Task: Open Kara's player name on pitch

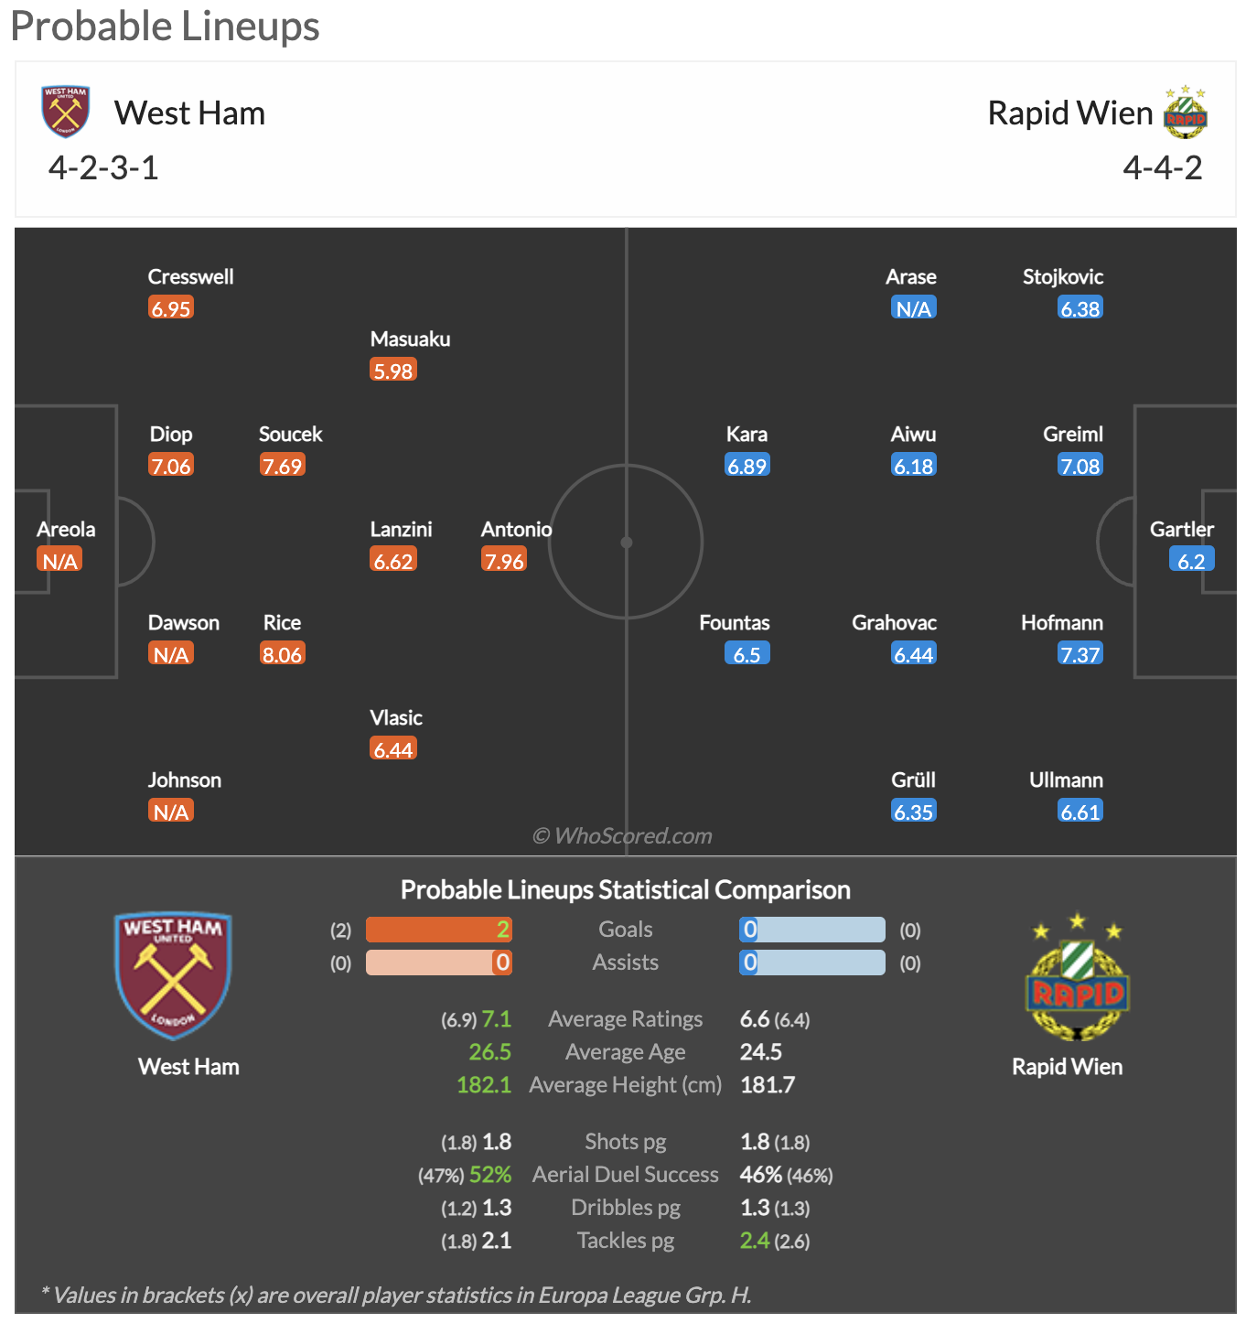Action: tap(747, 434)
